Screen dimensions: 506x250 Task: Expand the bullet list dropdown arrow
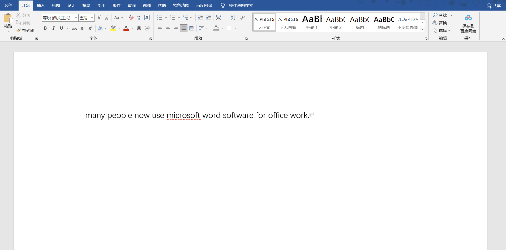pyautogui.click(x=166, y=18)
